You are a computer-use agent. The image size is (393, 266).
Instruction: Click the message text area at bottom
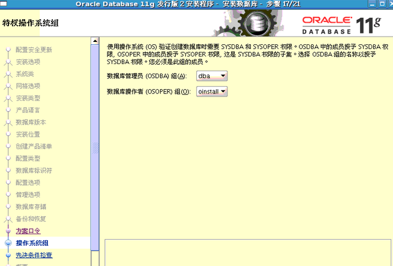click(x=248, y=252)
